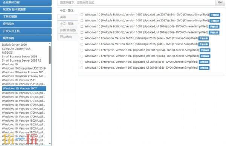226x146 pixels.
Task: Expand the MSDN 技术资源库 sidebar section
Action: [x=26, y=10]
